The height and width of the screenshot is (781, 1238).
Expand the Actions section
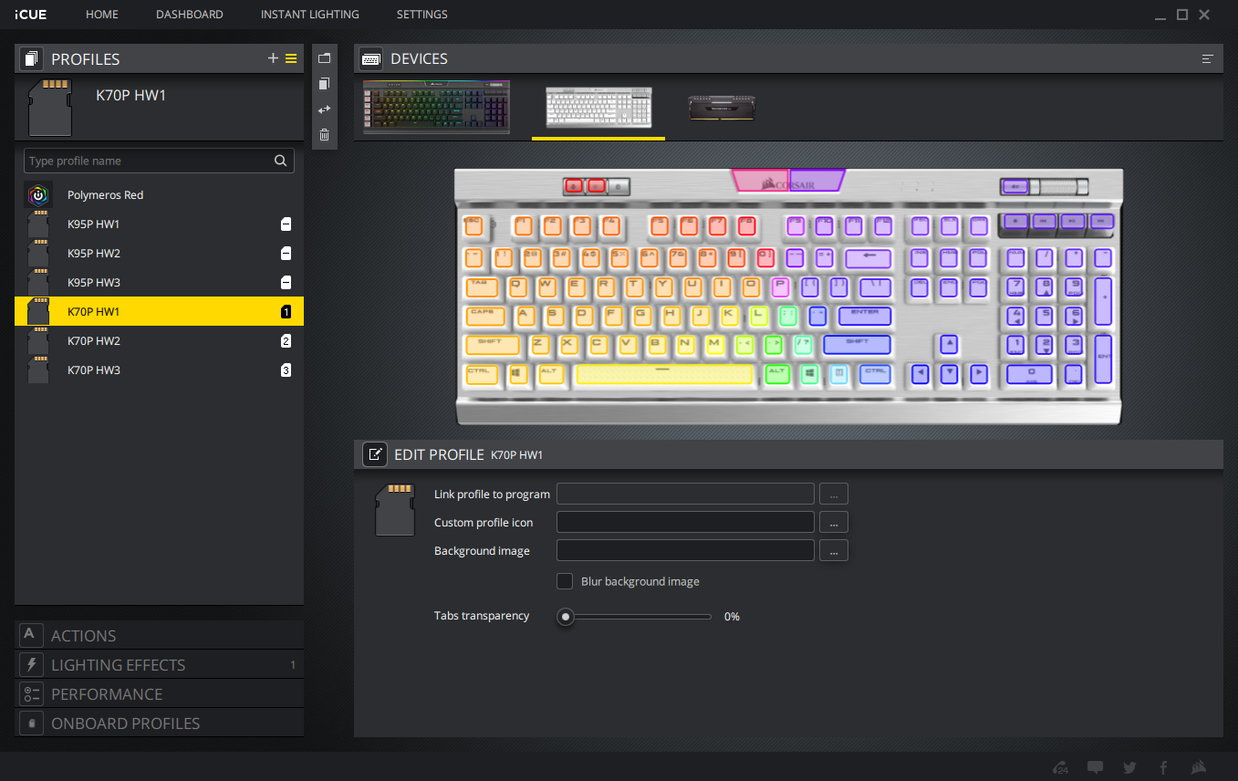[160, 636]
